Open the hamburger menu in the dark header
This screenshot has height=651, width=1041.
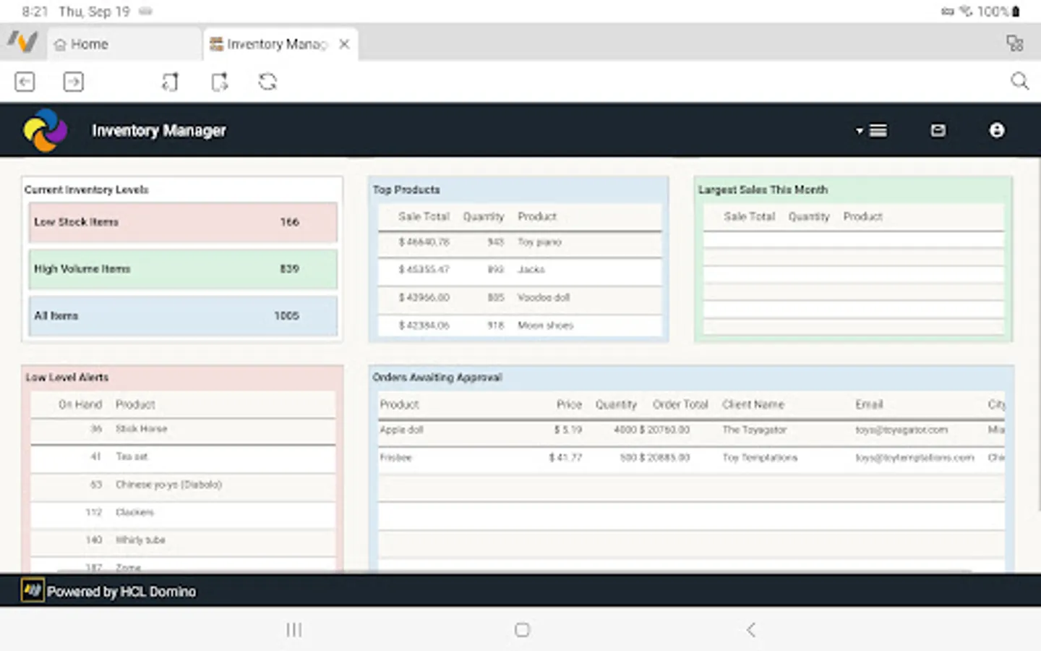(878, 130)
